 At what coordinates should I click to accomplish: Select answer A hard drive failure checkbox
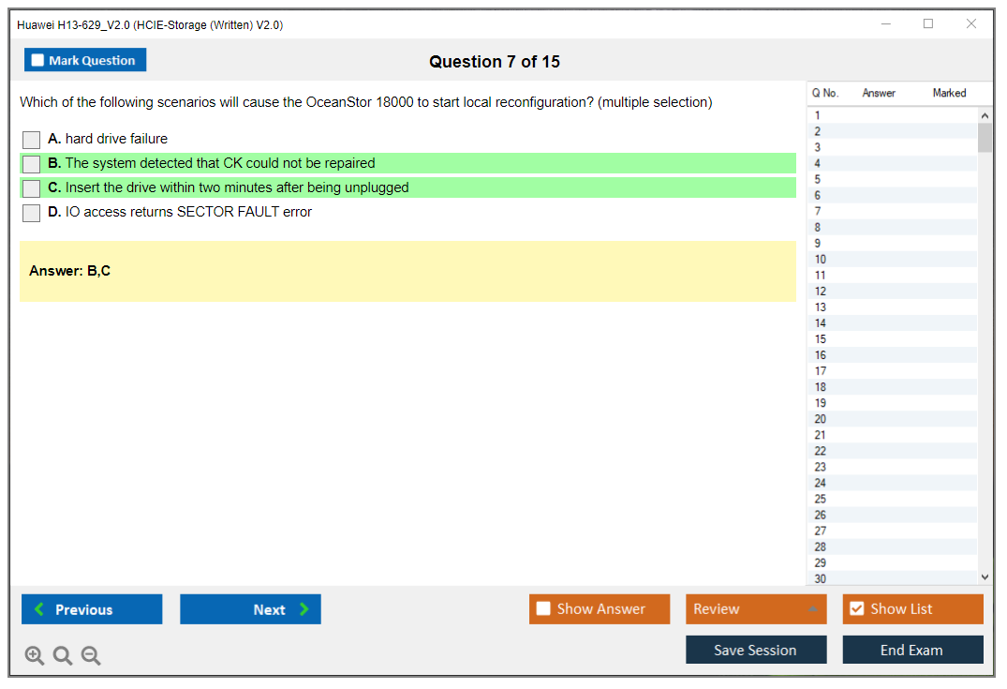32,140
